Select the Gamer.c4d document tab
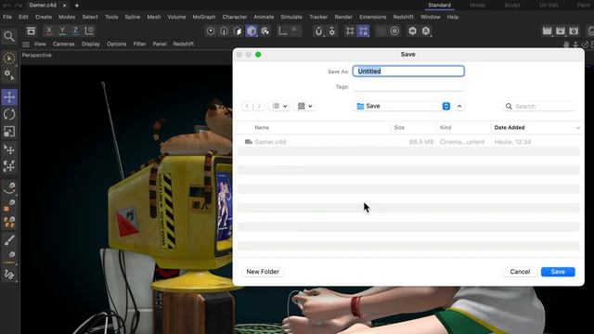The height and width of the screenshot is (334, 594). (43, 6)
